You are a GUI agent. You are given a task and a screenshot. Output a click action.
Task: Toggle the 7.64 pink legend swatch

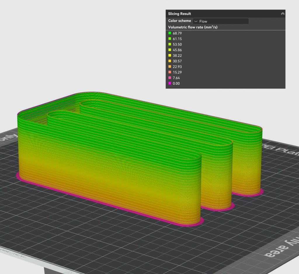170,78
